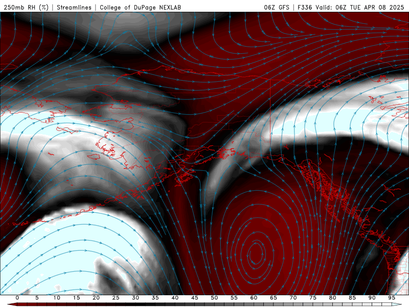Click the "50" colorbar scale label
The image size is (409, 307).
[214, 298]
